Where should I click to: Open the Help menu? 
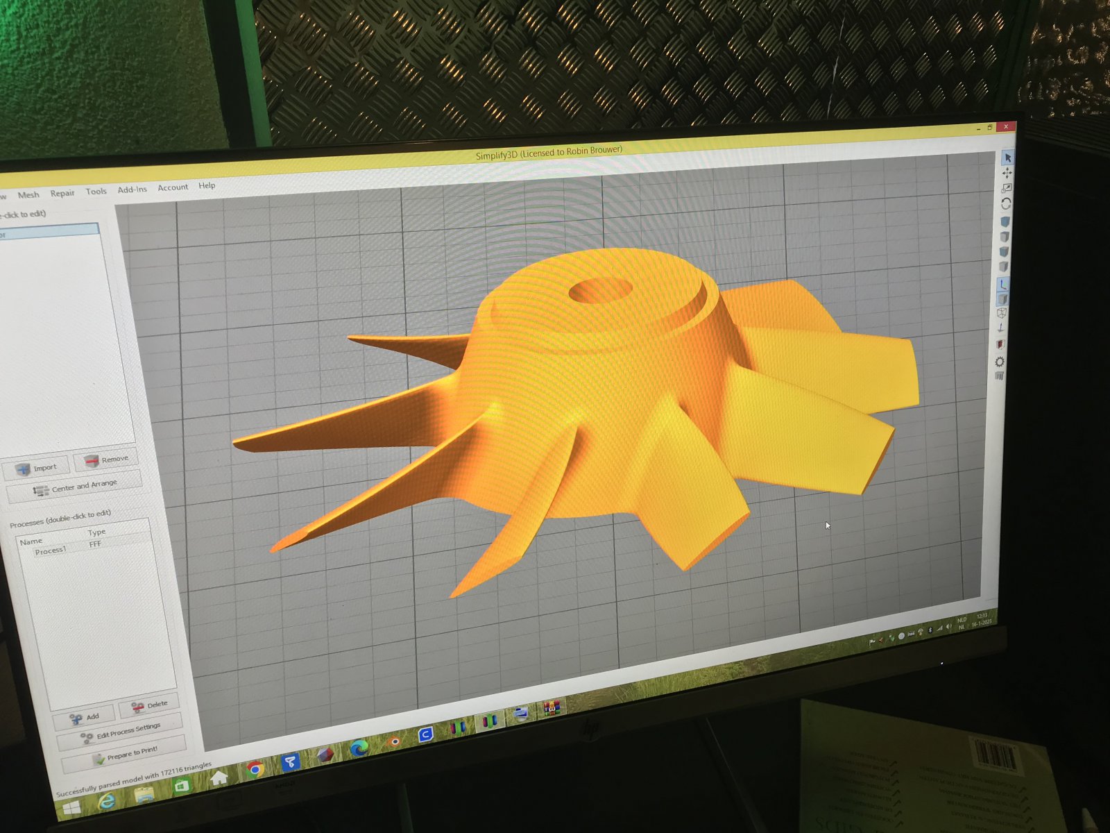(207, 185)
